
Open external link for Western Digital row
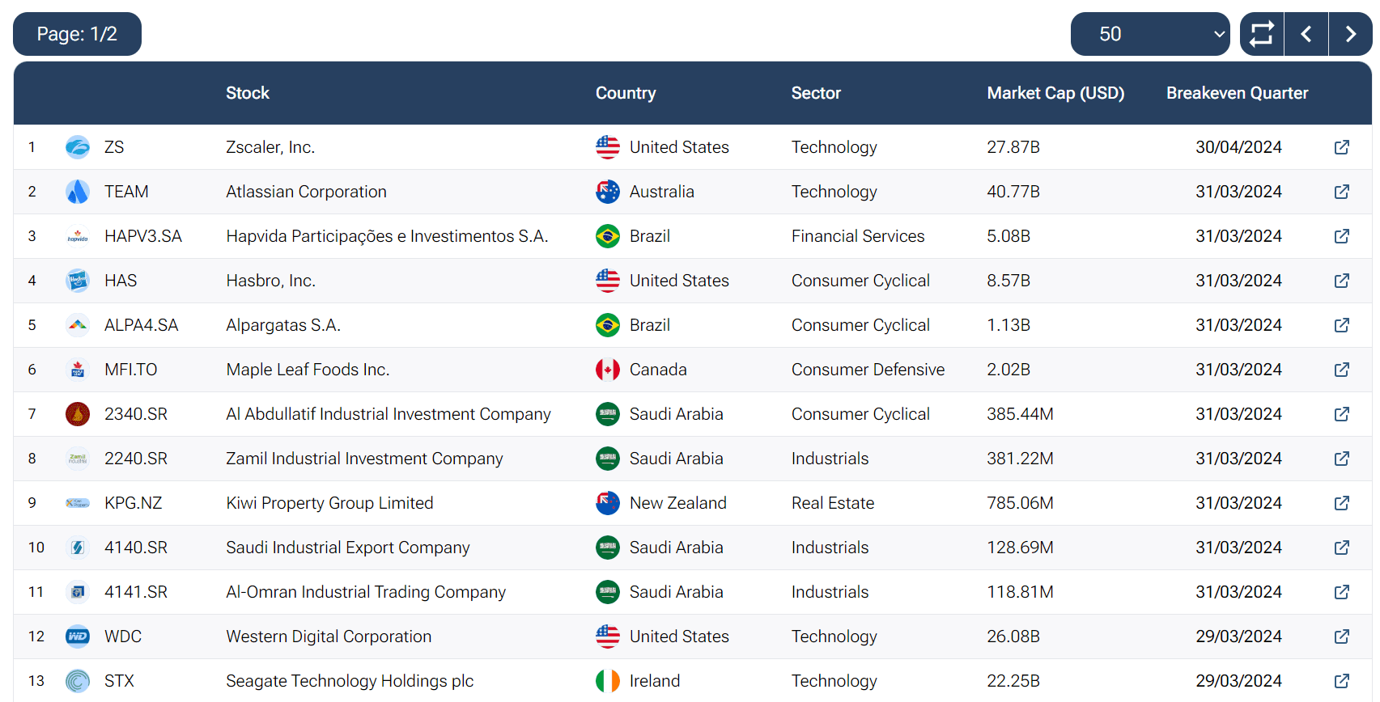[1341, 636]
